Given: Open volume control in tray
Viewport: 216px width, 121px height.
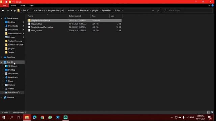Looking at the screenshot, I should [x=187, y=117].
